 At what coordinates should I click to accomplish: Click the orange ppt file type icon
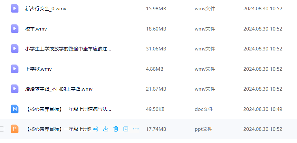pos(15,129)
